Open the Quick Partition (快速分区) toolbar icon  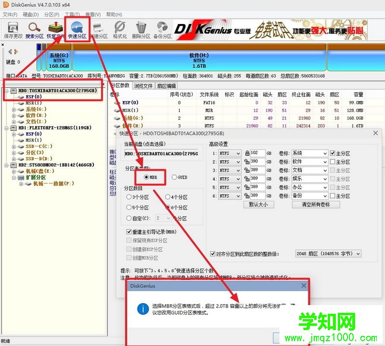coord(78,30)
